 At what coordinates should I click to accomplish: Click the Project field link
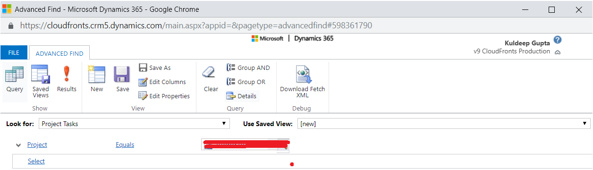coord(37,145)
